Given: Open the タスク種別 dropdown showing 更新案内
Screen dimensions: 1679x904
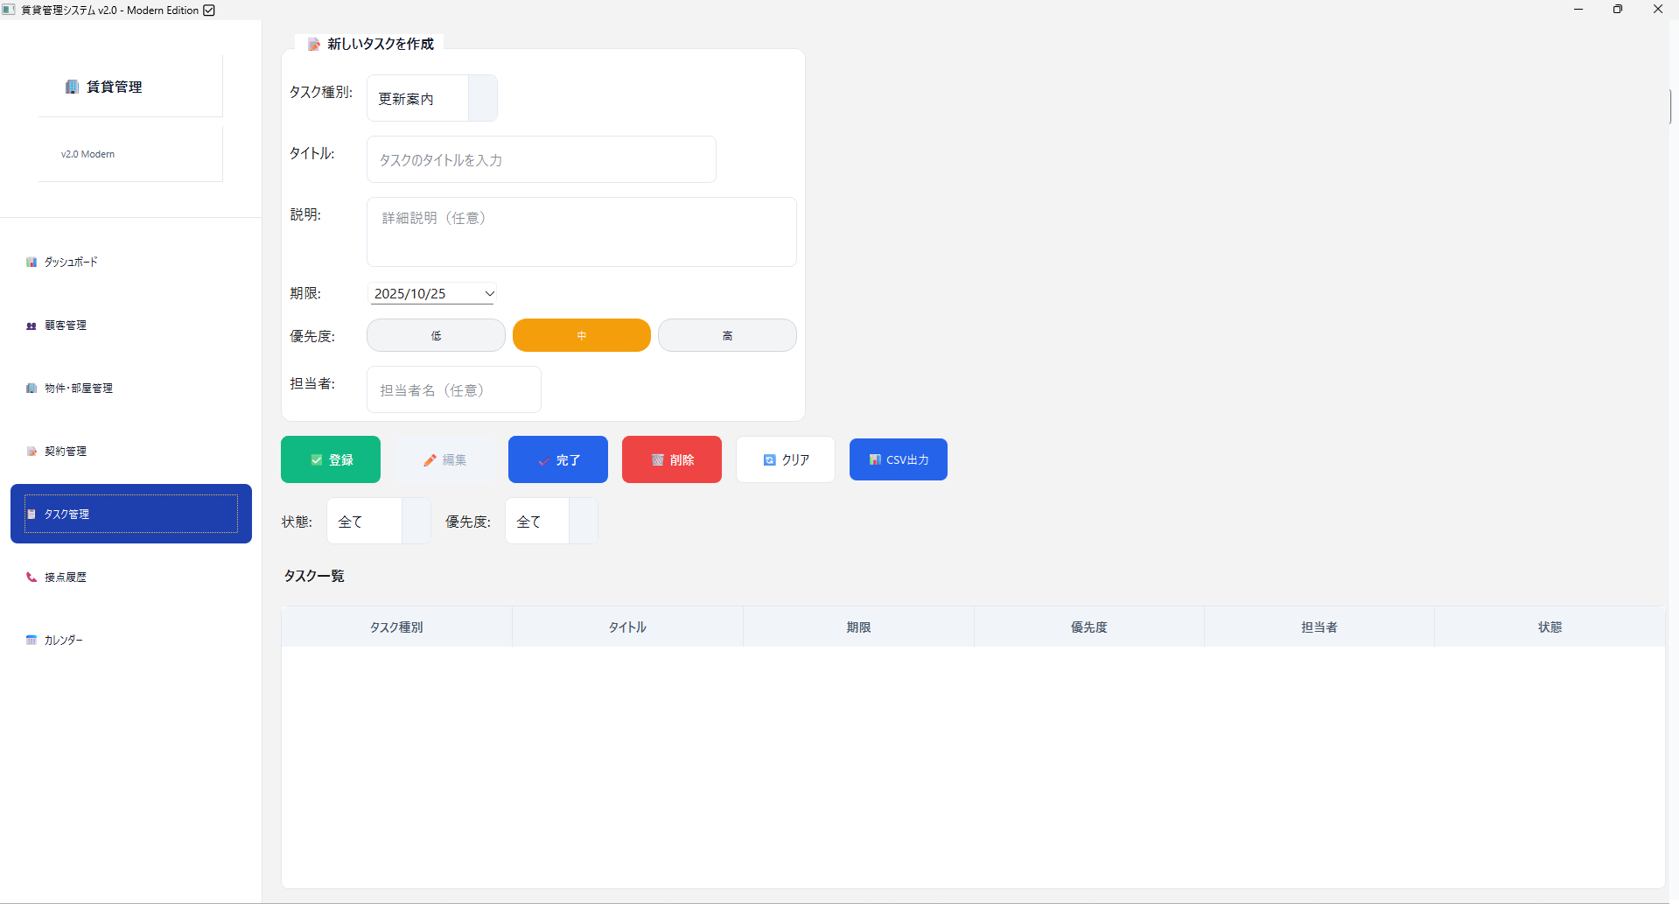Looking at the screenshot, I should (482, 98).
